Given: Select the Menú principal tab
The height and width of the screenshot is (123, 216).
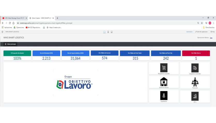Looking at the screenshot, I should click(x=10, y=44).
